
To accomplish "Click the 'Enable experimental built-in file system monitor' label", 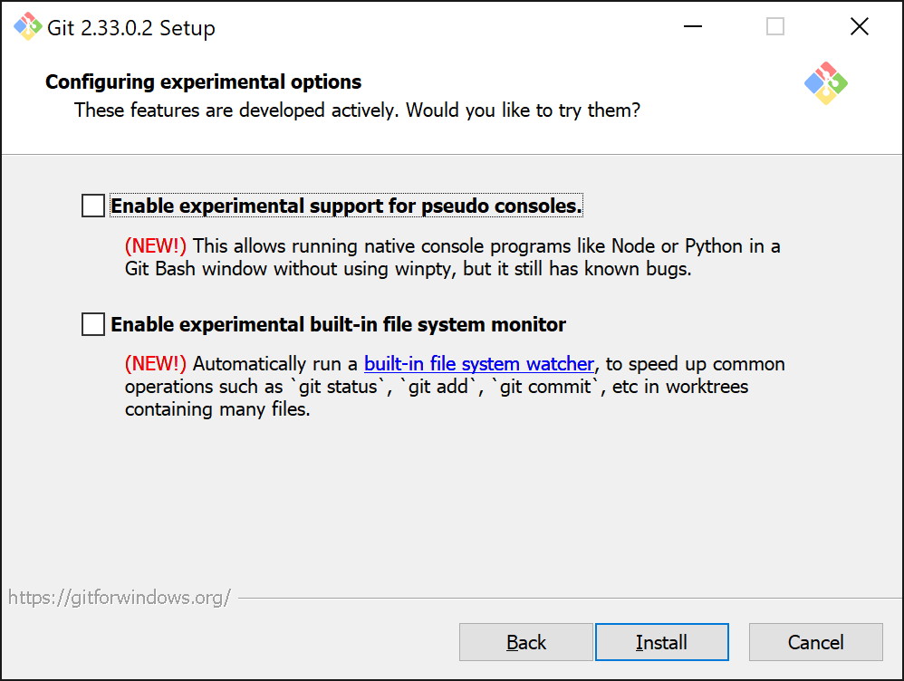I will click(x=339, y=324).
